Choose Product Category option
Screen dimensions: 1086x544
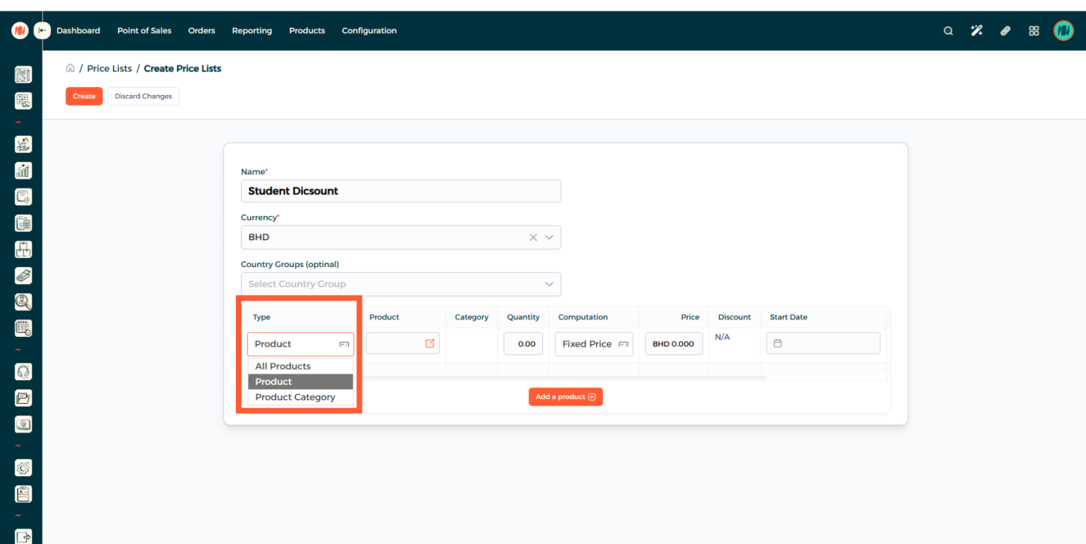(x=295, y=397)
